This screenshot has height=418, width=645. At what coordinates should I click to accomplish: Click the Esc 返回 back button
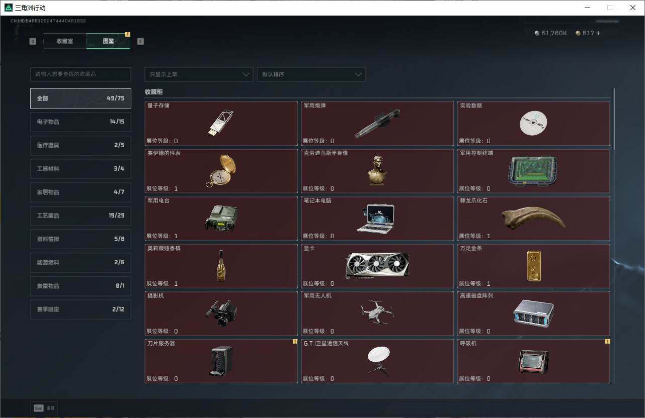point(44,408)
